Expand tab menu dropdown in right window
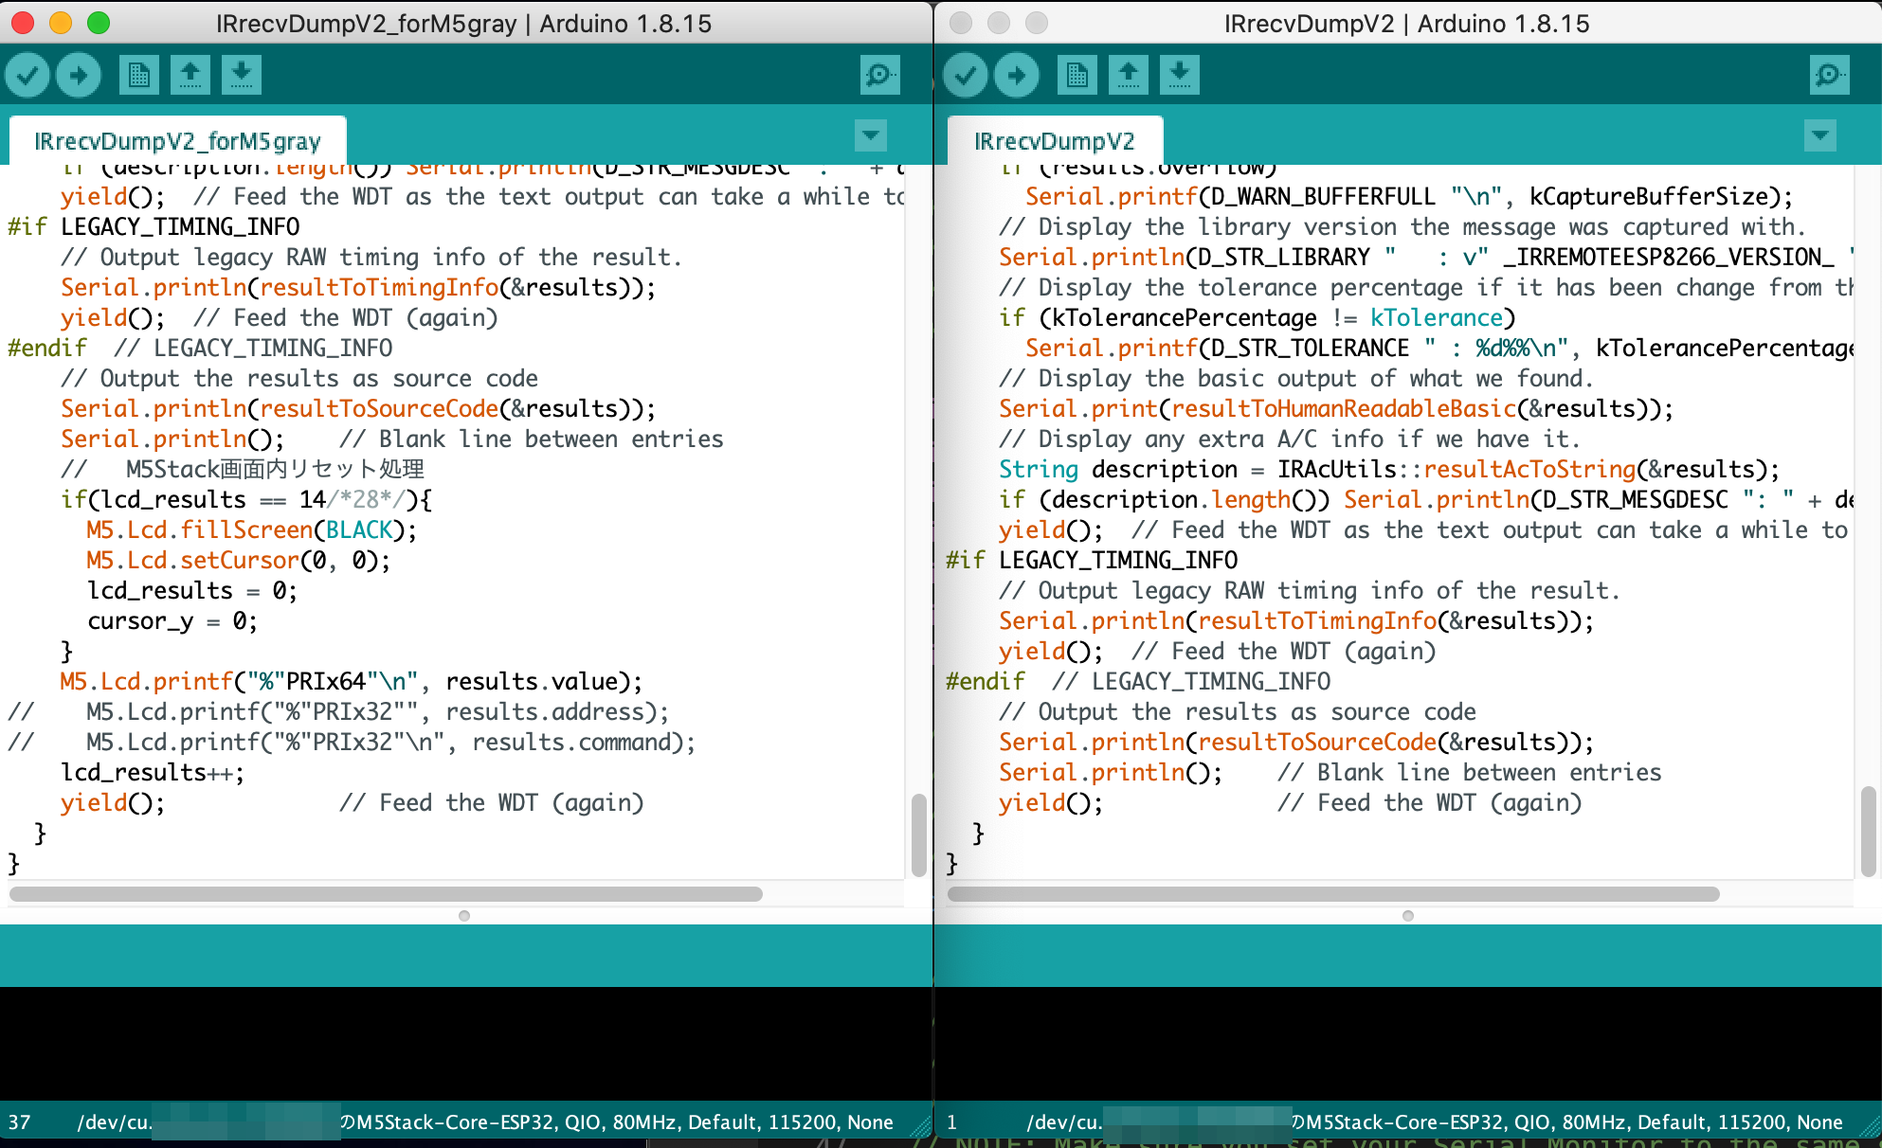Screen dimensions: 1882x1148 pos(1819,135)
